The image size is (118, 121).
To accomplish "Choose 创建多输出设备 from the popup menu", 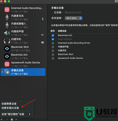I will pyautogui.click(x=10, y=108).
